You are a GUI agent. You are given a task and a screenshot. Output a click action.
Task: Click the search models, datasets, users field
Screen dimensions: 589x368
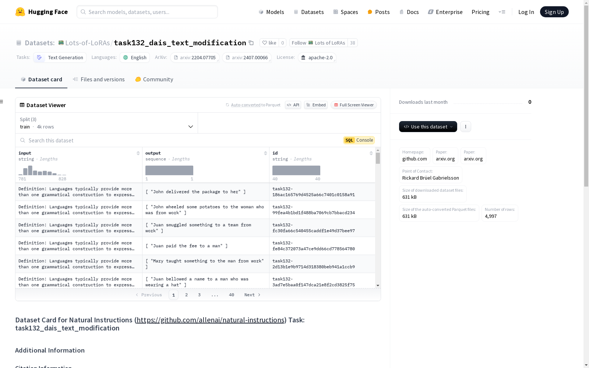tap(147, 12)
